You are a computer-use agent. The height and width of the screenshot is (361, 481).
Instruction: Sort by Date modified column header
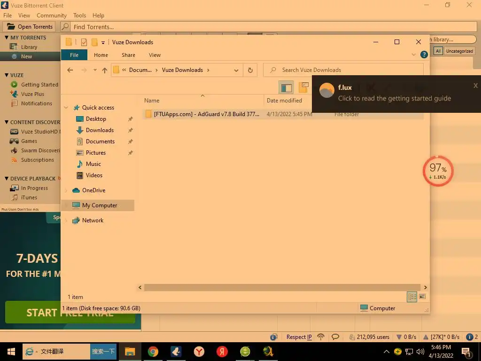coord(284,101)
